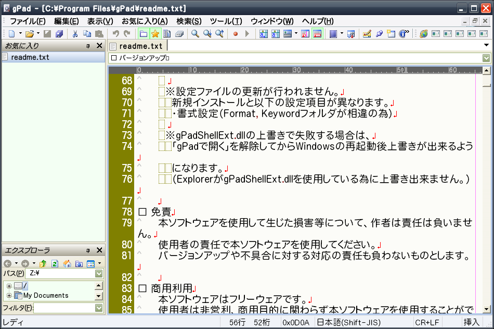The width and height of the screenshot is (494, 329).
Task: Close the お気に入り panel
Action: (x=99, y=46)
